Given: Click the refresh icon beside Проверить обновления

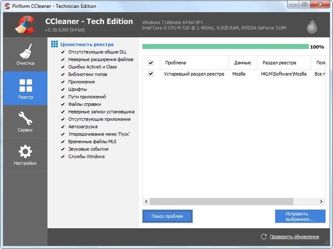Looking at the screenshot, I should tap(264, 237).
